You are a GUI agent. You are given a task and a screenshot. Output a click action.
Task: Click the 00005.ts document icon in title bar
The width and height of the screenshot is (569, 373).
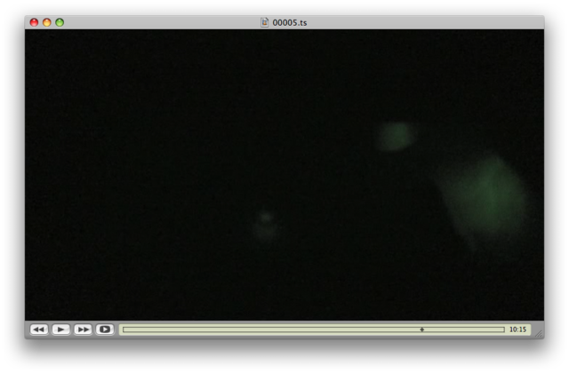tap(265, 22)
